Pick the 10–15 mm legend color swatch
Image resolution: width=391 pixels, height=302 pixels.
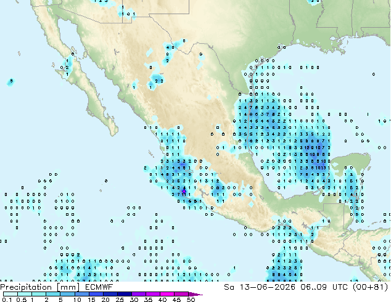[x=81, y=294]
